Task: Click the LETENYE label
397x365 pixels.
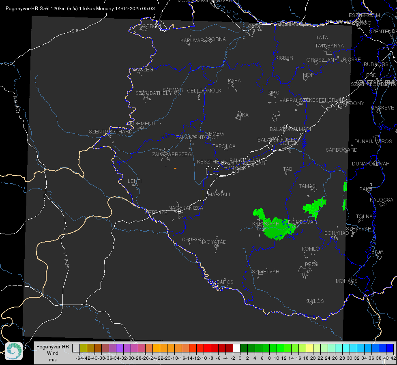Action: click(156, 213)
